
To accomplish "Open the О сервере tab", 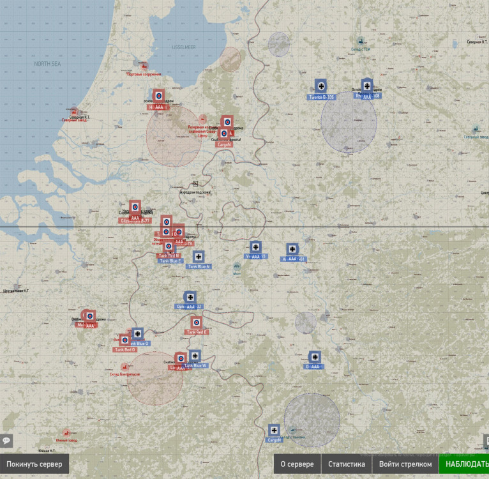I will click(x=297, y=464).
